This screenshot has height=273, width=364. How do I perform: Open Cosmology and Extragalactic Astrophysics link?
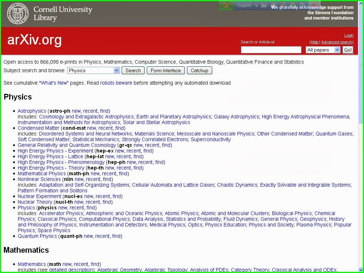(x=86, y=117)
